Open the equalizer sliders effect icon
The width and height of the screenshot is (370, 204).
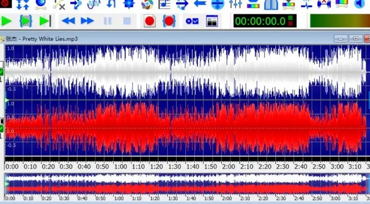(x=236, y=4)
